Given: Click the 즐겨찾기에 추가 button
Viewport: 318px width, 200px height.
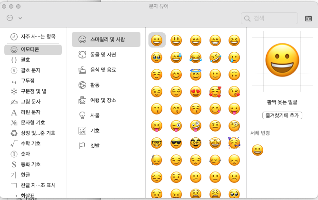Looking at the screenshot, I should pyautogui.click(x=282, y=115).
